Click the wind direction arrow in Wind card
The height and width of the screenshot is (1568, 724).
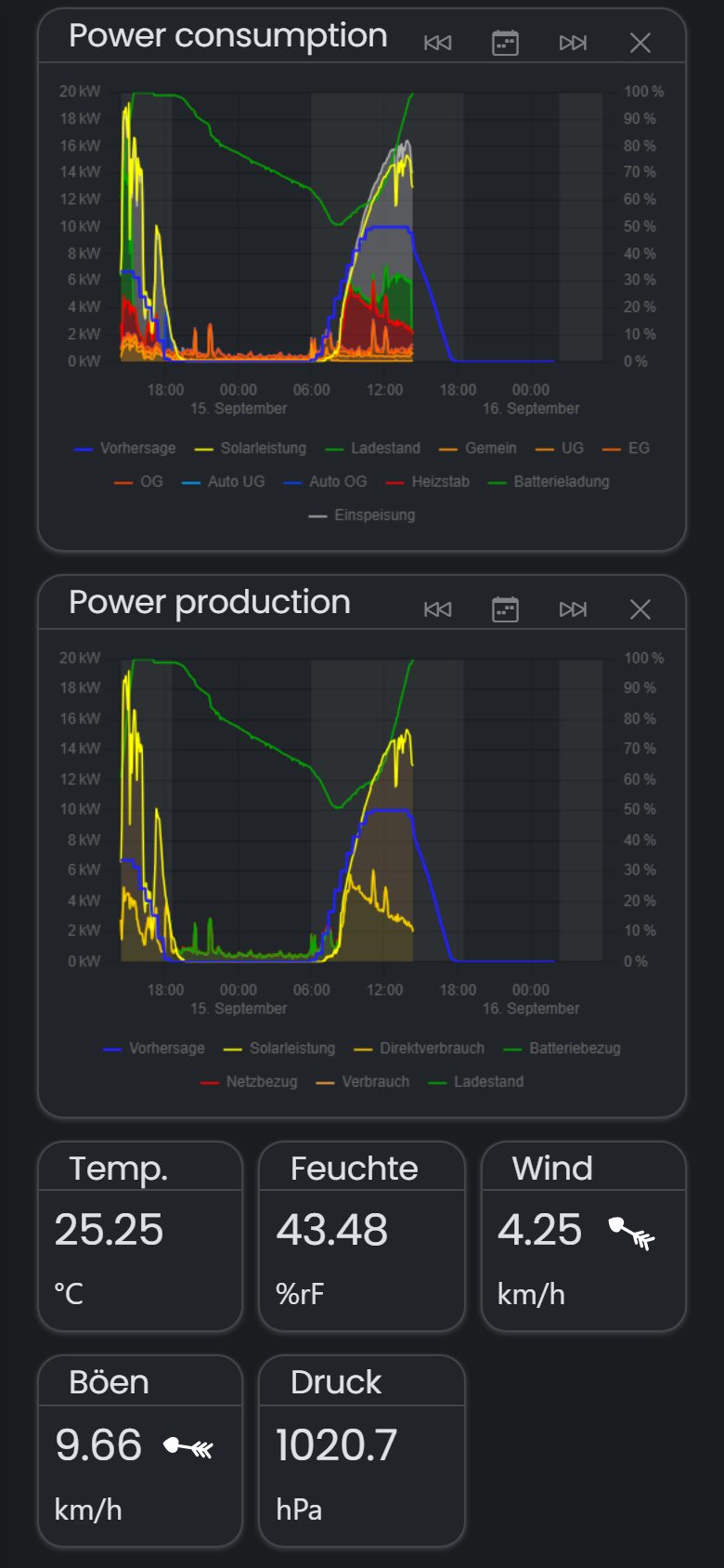tap(632, 1232)
